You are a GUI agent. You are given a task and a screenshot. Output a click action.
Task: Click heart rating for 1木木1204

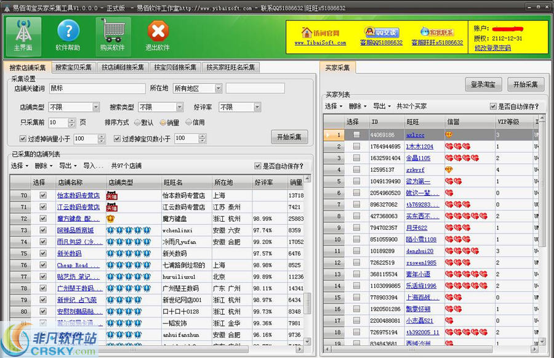(x=457, y=147)
